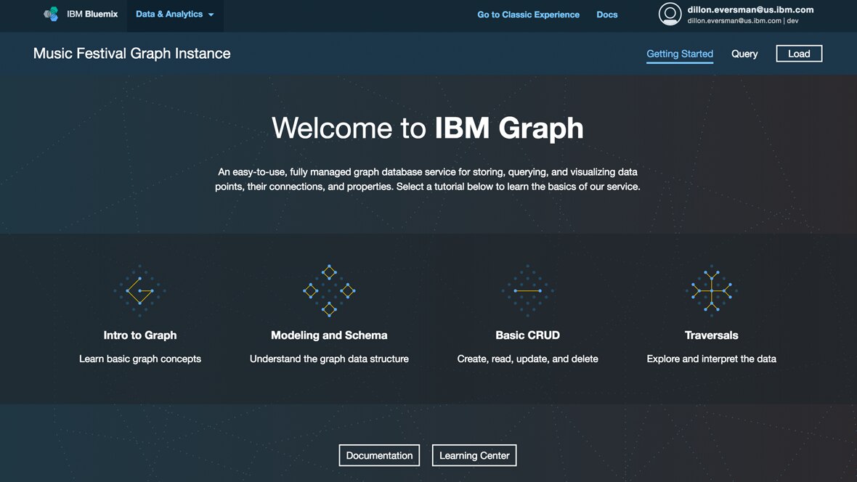Click dillon.eversman@us.ibm.com account name
This screenshot has width=857, height=482.
pyautogui.click(x=750, y=9)
